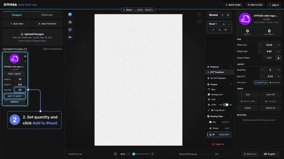Open Quick Order

tap(233, 5)
